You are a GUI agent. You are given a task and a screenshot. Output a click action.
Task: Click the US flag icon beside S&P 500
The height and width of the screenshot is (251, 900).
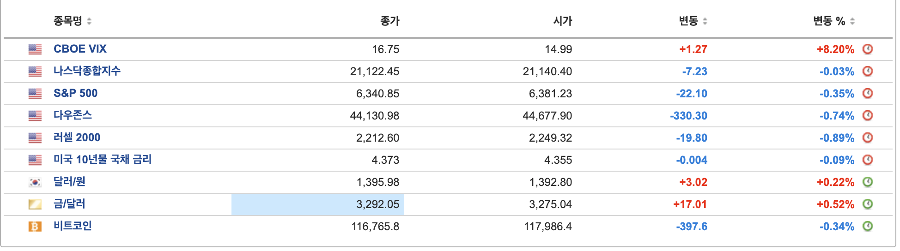click(x=35, y=94)
